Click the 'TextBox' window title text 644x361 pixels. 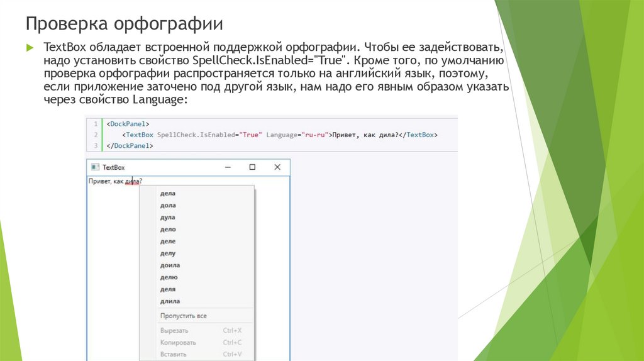pyautogui.click(x=113, y=167)
